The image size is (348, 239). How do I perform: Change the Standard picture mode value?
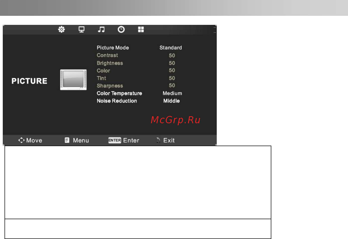[x=171, y=48]
